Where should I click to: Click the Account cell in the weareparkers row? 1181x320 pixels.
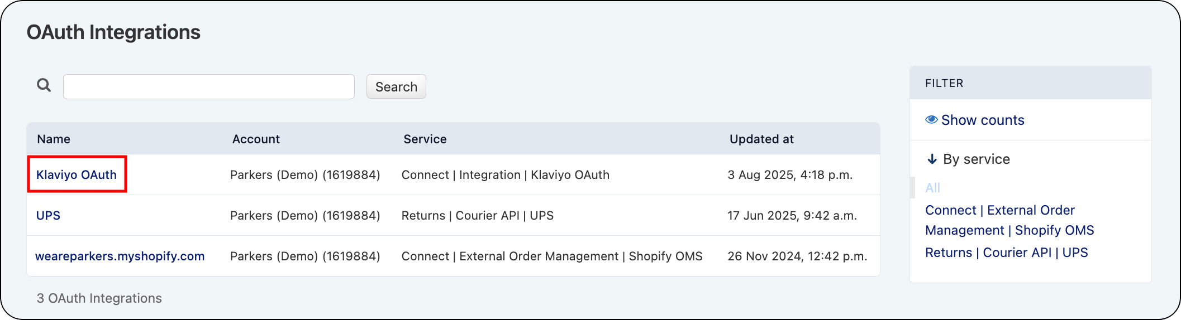pos(305,256)
